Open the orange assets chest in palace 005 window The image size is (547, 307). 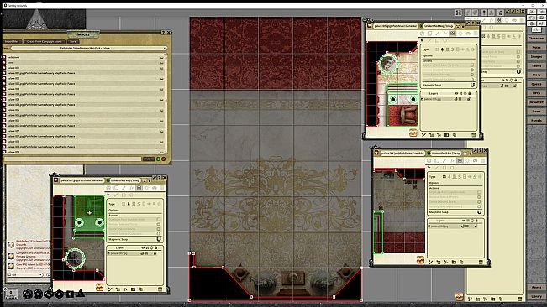coord(413,133)
